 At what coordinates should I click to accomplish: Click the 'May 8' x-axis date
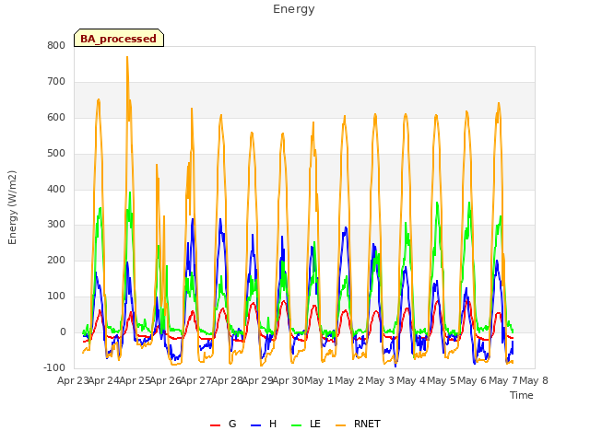tap(534, 380)
